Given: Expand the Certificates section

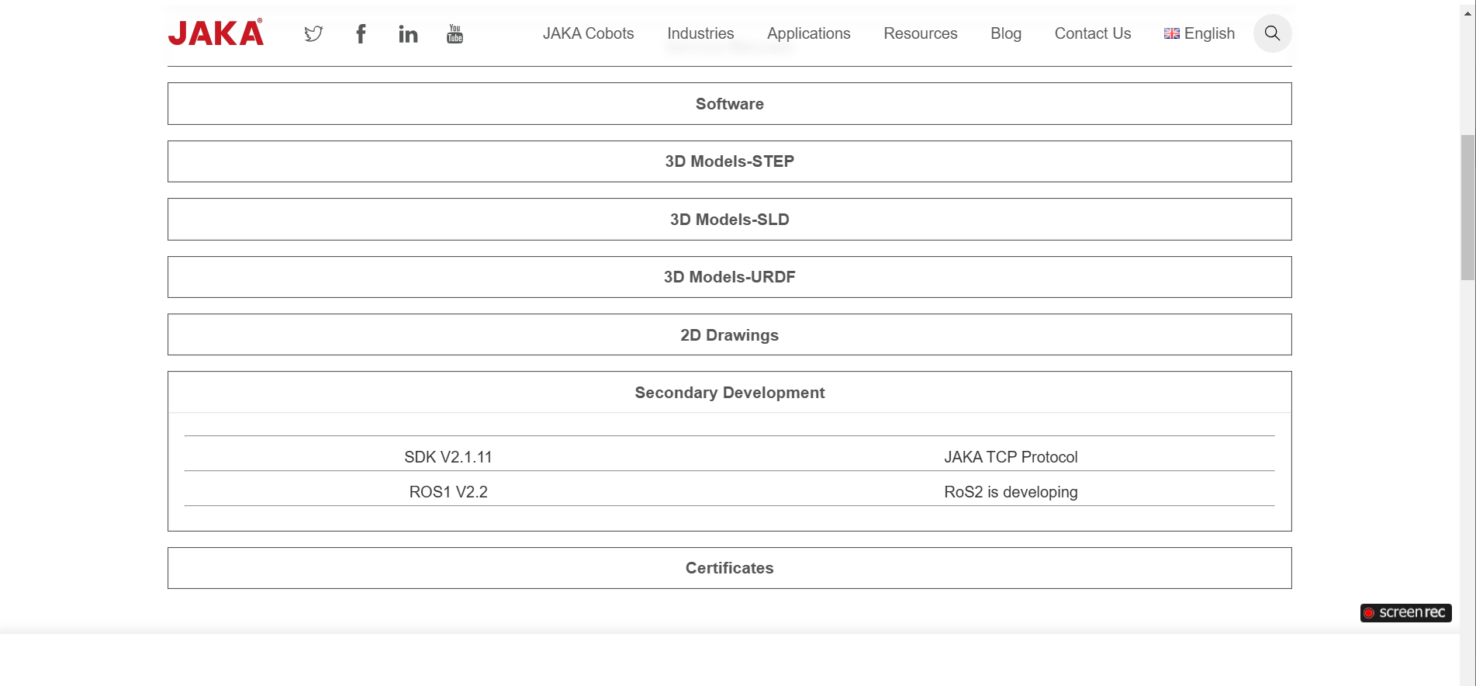Looking at the screenshot, I should coord(729,568).
